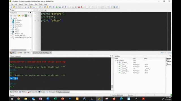Open the File menu
Image resolution: width=181 pixels, height=101 pixels.
click(x=12, y=4)
